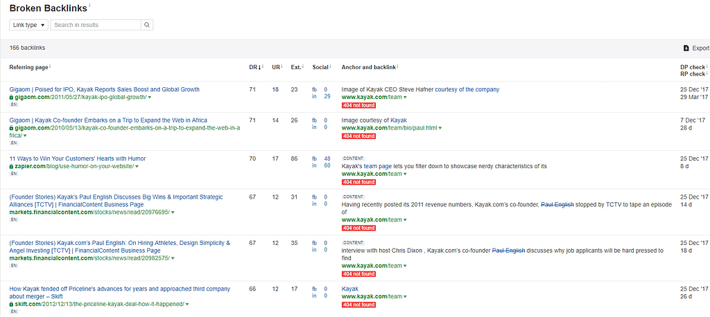Click info icon beside Anchor and backlink header
710x317 pixels.
tap(399, 67)
